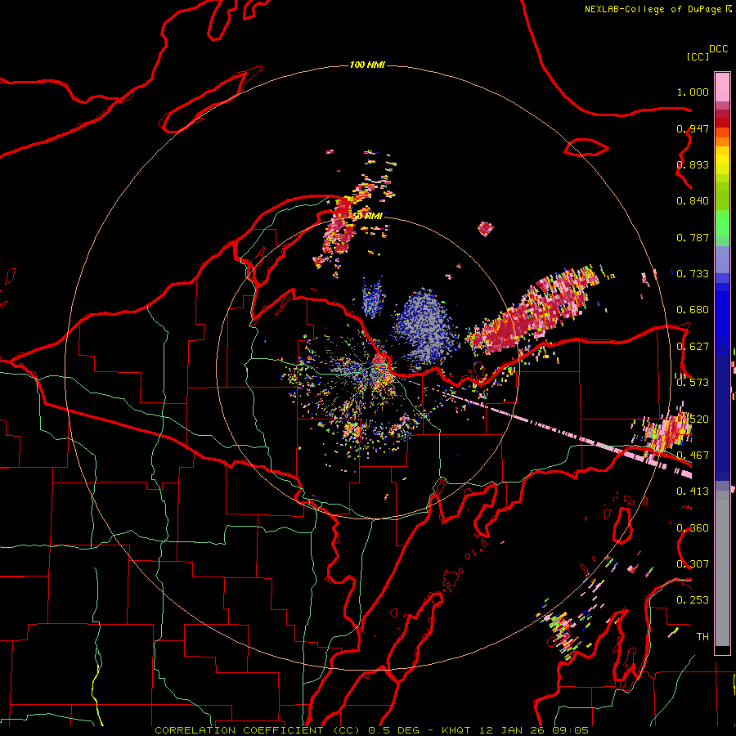Click the 100 NMI range ring label
Screen dimensions: 736x736
[x=367, y=65]
